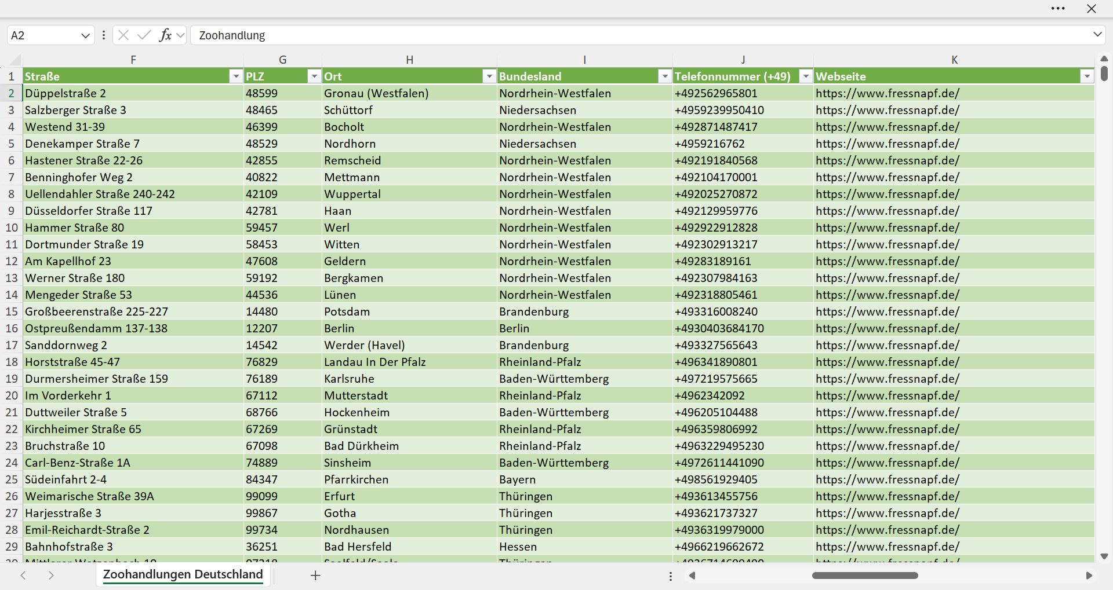The height and width of the screenshot is (590, 1113).
Task: Select cell with PLZ 48465
Action: [283, 110]
